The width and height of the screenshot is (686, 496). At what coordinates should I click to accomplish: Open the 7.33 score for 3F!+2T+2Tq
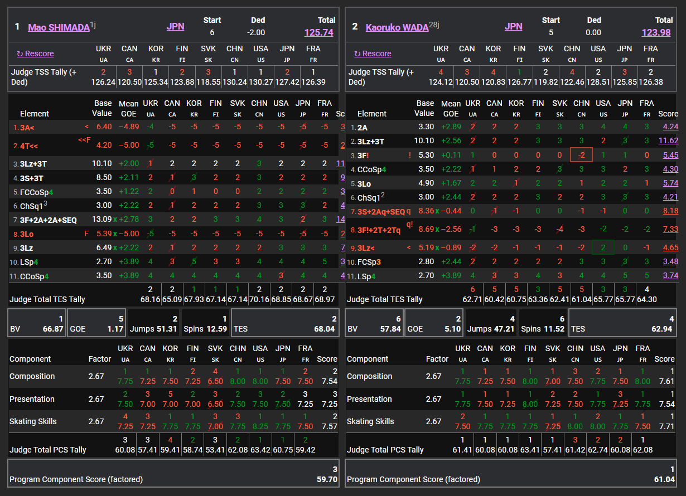pyautogui.click(x=670, y=230)
